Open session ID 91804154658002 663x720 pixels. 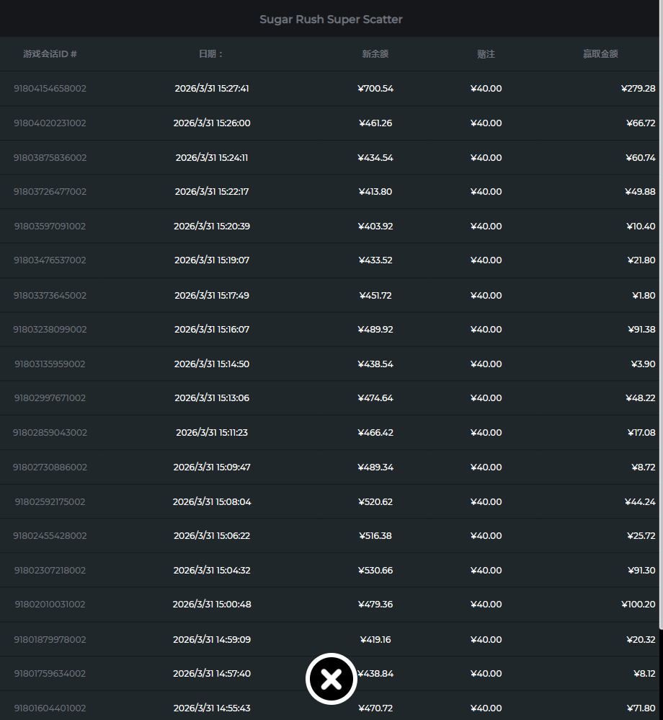click(x=50, y=89)
